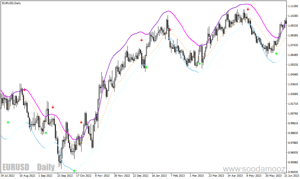Viewport: 300px width, 179px height.
Task: Click the green up arrow at March 2023 low
Action: pyautogui.click(x=199, y=64)
